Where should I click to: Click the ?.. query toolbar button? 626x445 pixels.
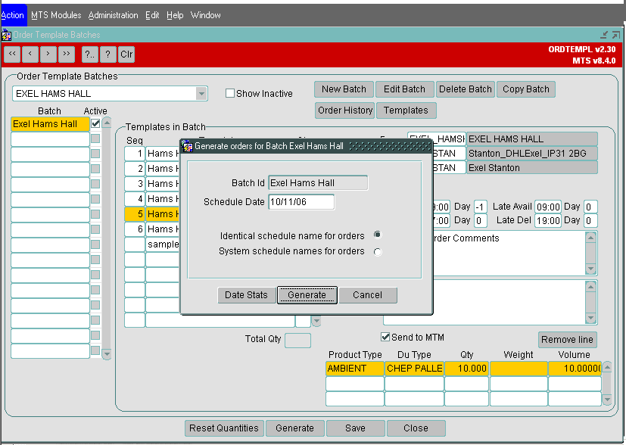tap(90, 54)
